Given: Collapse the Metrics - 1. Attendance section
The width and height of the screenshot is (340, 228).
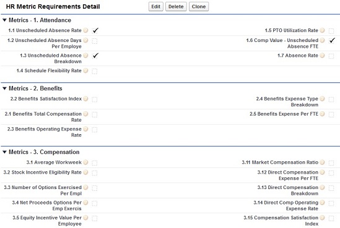Looking at the screenshot, I should tap(4, 20).
